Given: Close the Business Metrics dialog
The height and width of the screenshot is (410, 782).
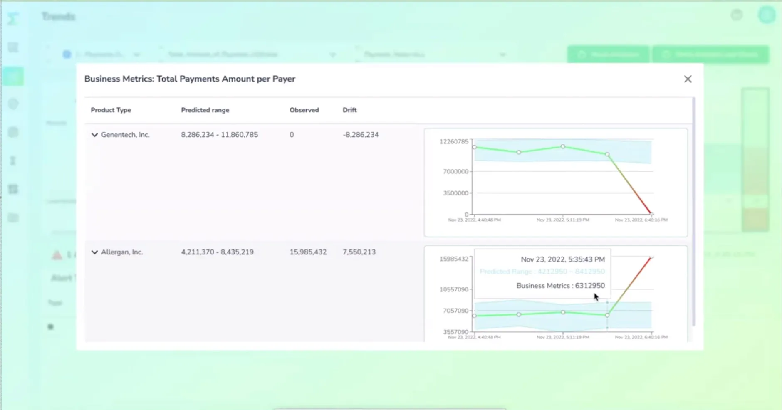Looking at the screenshot, I should [688, 79].
